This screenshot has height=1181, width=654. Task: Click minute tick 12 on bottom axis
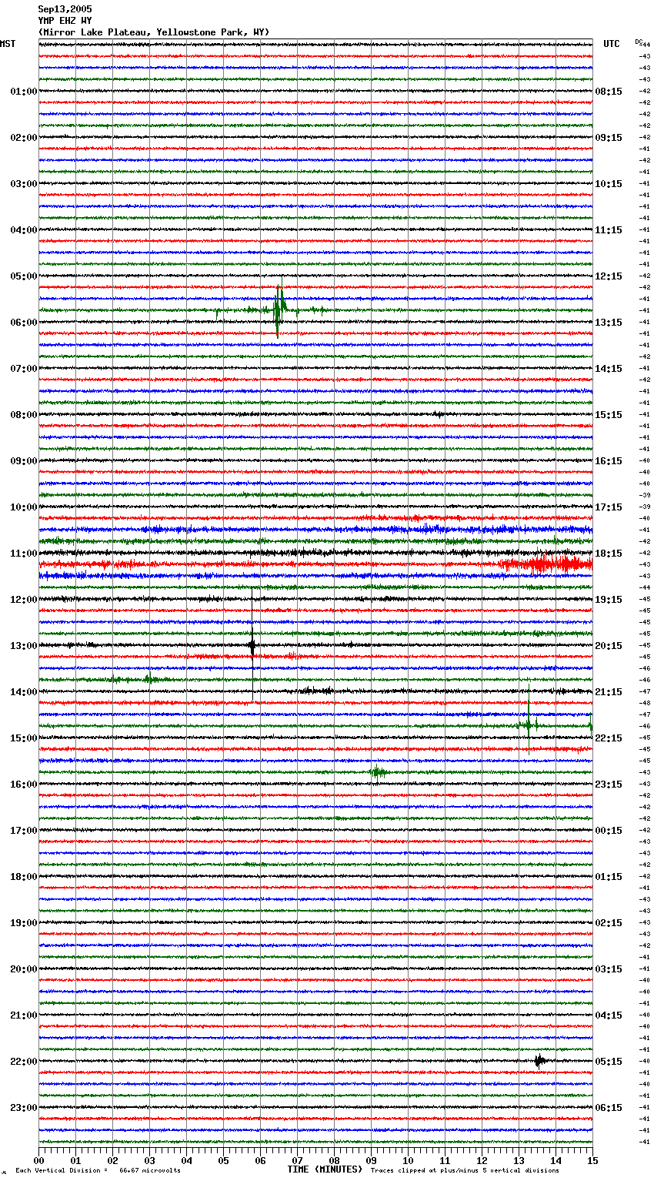point(482,1160)
